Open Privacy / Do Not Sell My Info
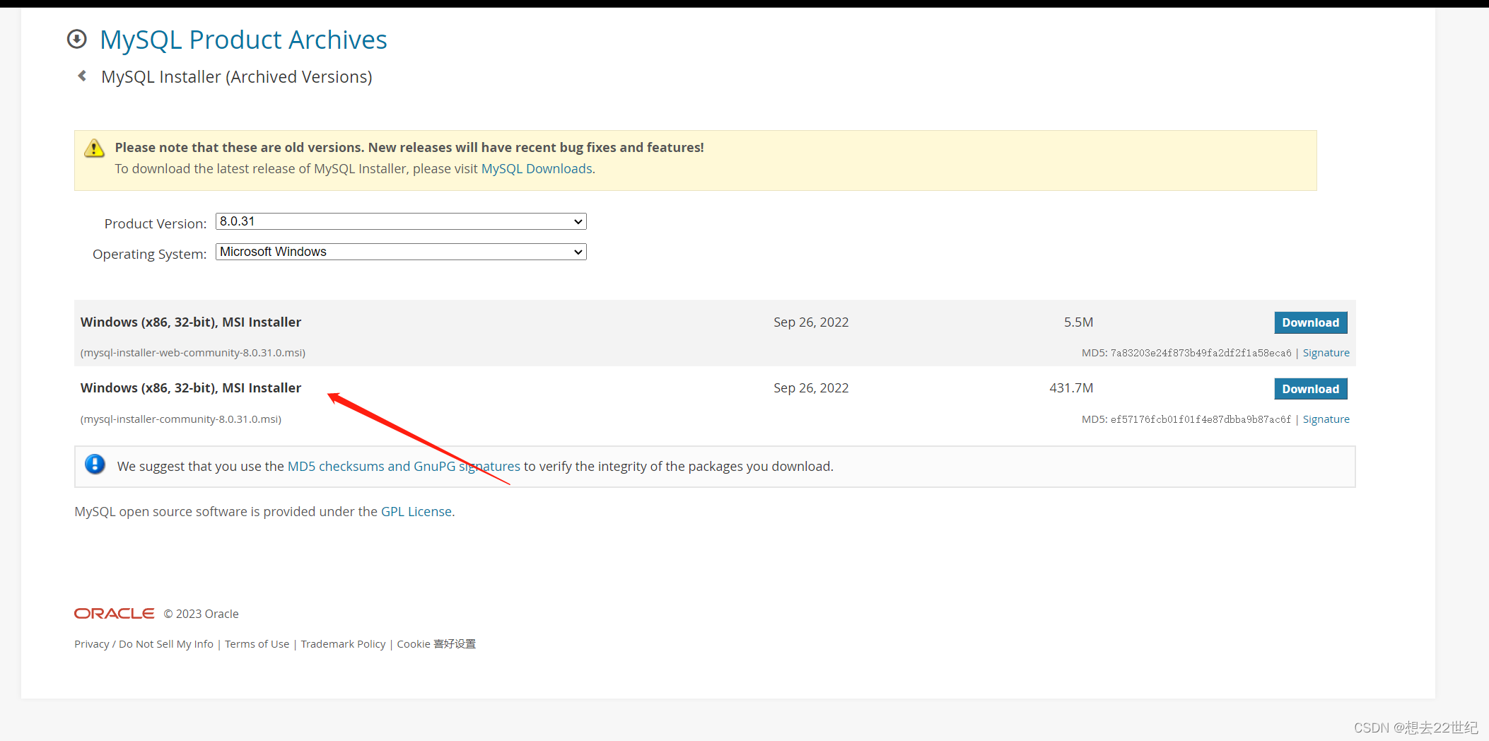Screen dimensions: 1489x741 144,643
